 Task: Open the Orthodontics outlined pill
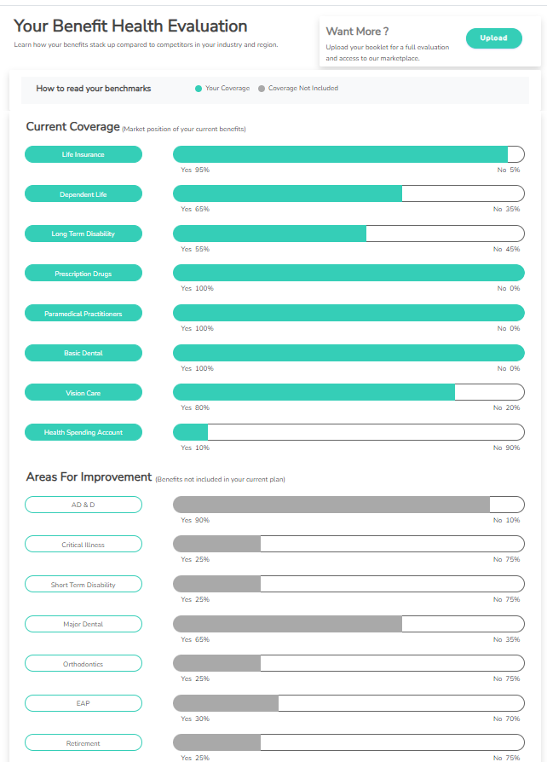click(83, 663)
